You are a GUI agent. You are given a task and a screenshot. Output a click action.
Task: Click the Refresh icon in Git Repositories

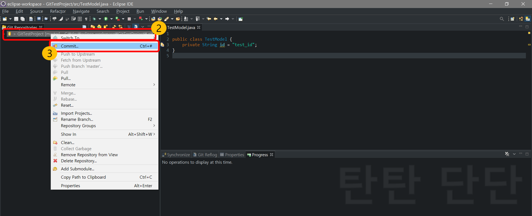pyautogui.click(x=114, y=27)
